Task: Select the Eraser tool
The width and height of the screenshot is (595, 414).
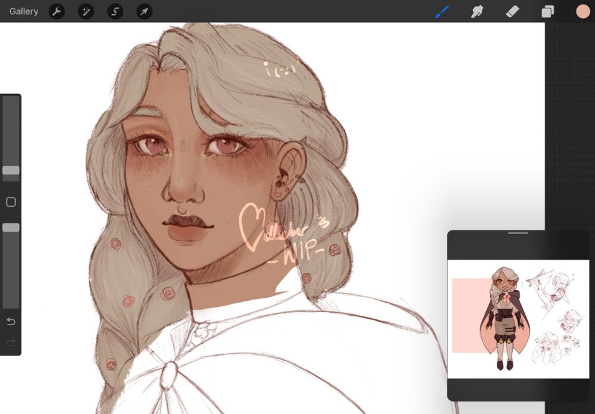Action: (x=512, y=11)
